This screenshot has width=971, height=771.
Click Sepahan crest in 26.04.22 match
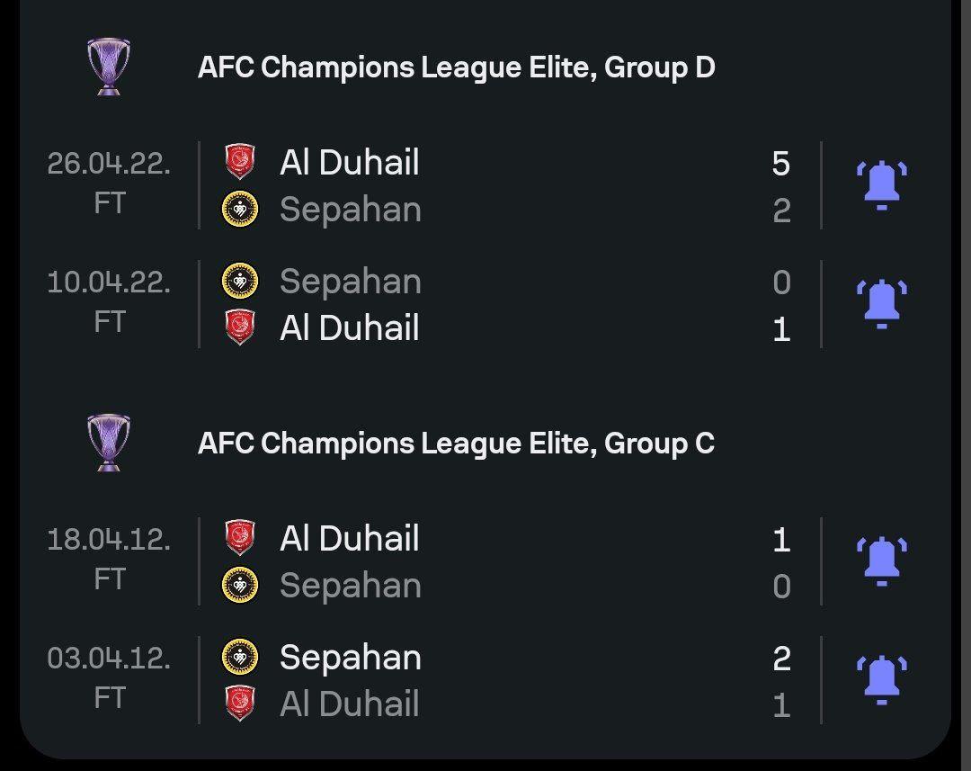point(240,209)
